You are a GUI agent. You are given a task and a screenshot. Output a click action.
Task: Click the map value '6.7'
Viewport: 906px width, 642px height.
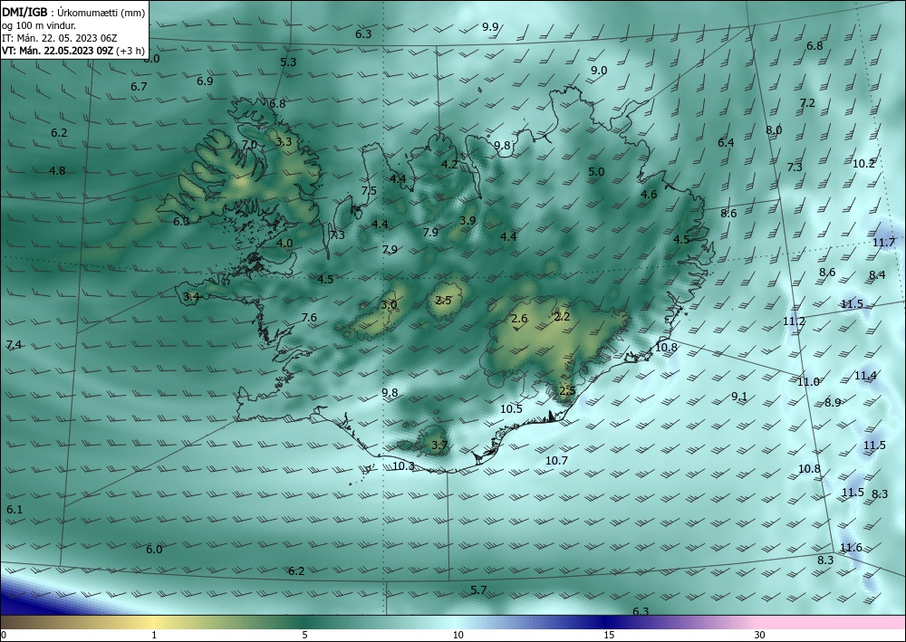[x=139, y=87]
